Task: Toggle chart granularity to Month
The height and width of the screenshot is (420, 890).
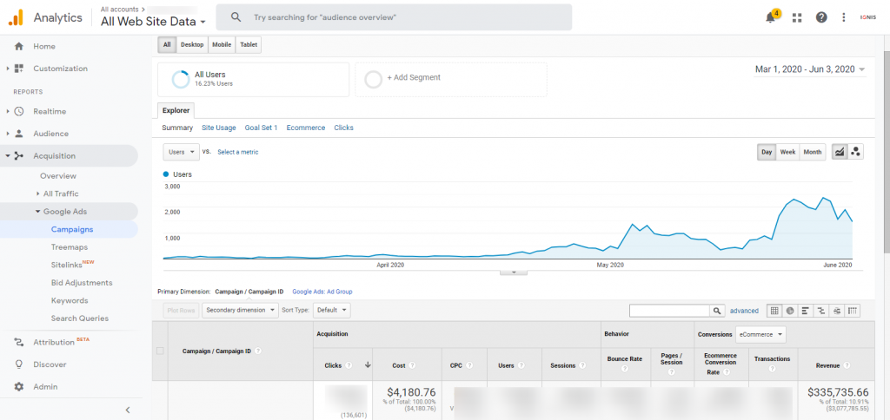Action: click(x=813, y=152)
